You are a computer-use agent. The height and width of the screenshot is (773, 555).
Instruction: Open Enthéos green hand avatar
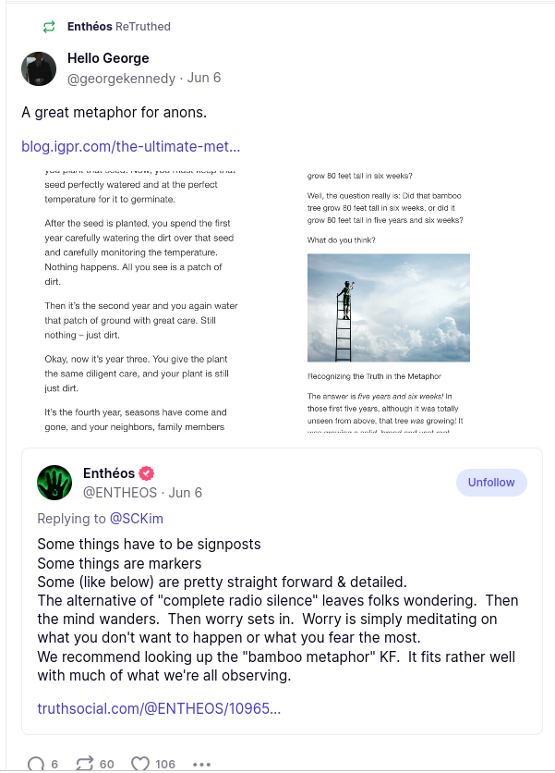click(54, 483)
